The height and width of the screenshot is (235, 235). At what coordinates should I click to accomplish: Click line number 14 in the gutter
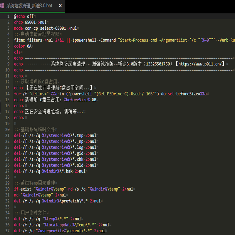[7, 94]
